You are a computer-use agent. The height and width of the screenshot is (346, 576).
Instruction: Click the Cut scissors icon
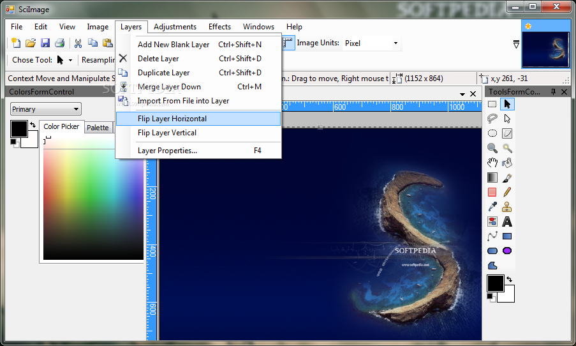tap(78, 43)
